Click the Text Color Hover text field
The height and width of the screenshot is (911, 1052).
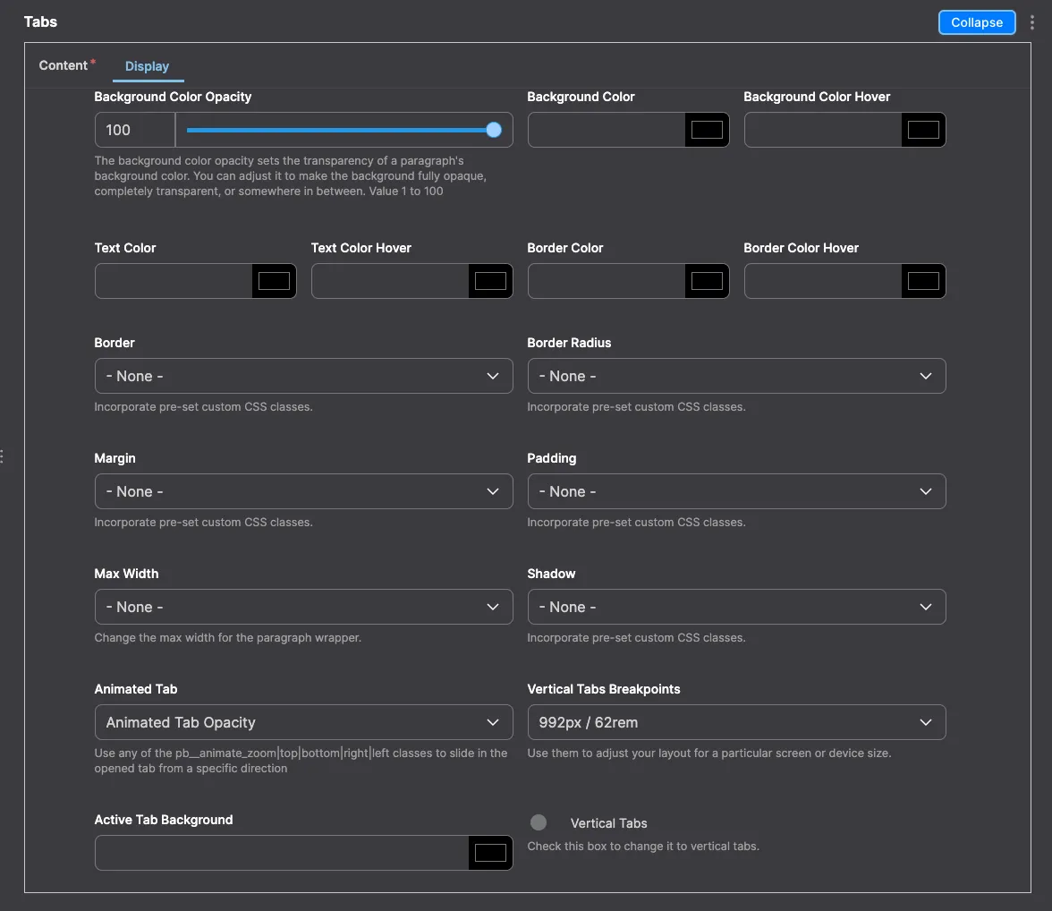(390, 281)
